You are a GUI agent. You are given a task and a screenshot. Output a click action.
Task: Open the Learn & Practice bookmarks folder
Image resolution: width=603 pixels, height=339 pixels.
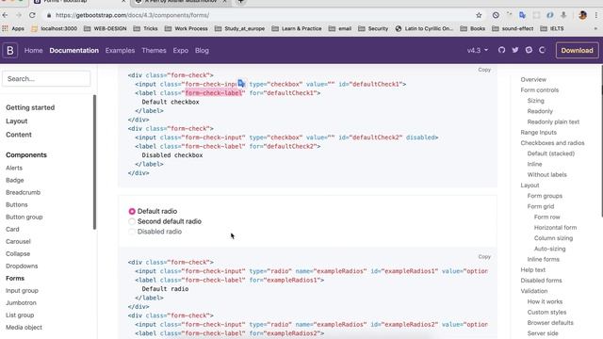297,28
